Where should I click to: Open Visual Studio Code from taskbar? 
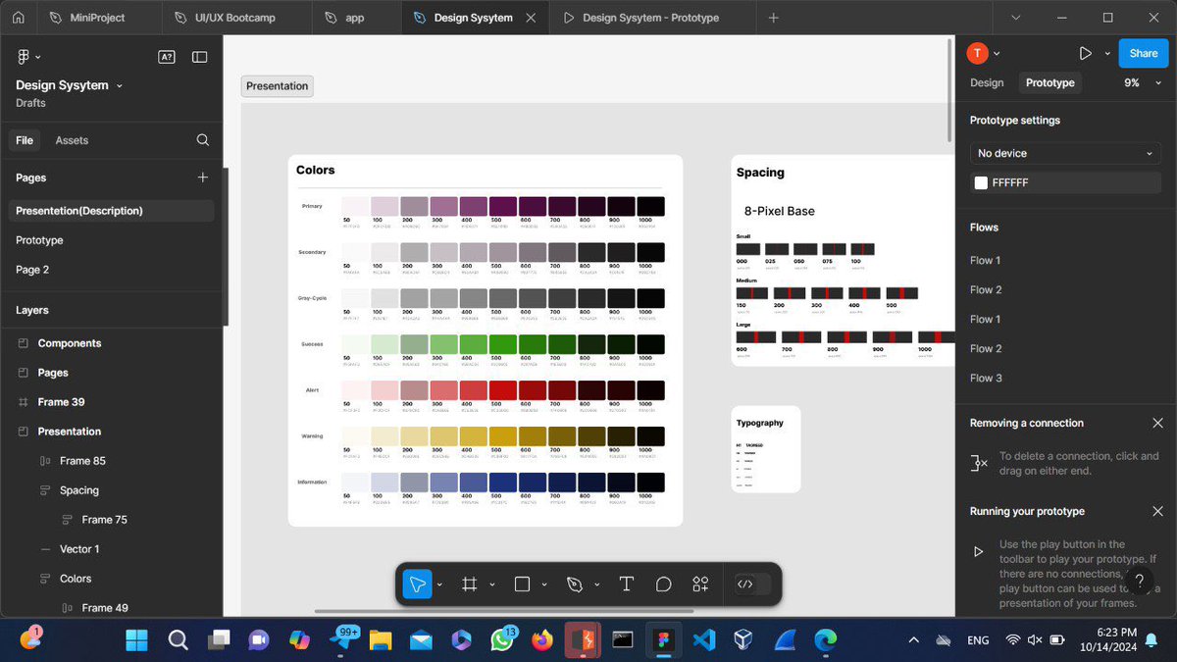[x=703, y=640]
